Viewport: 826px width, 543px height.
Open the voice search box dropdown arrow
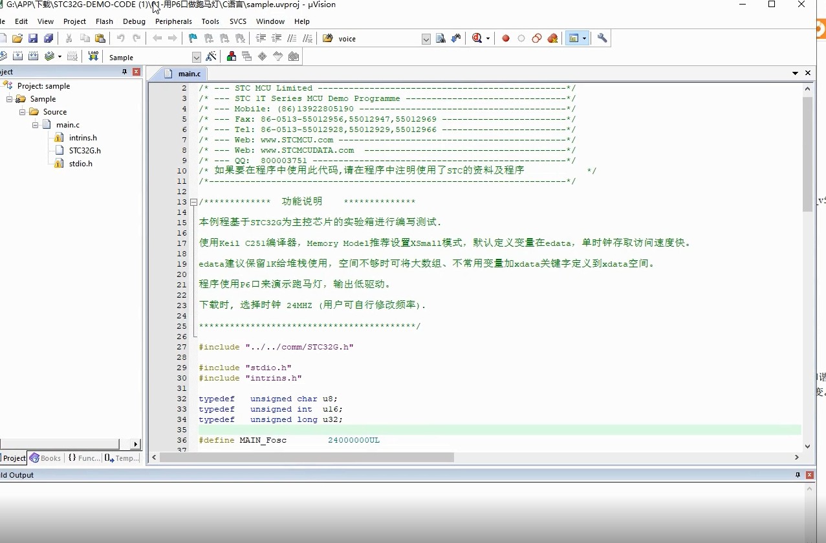tap(426, 39)
